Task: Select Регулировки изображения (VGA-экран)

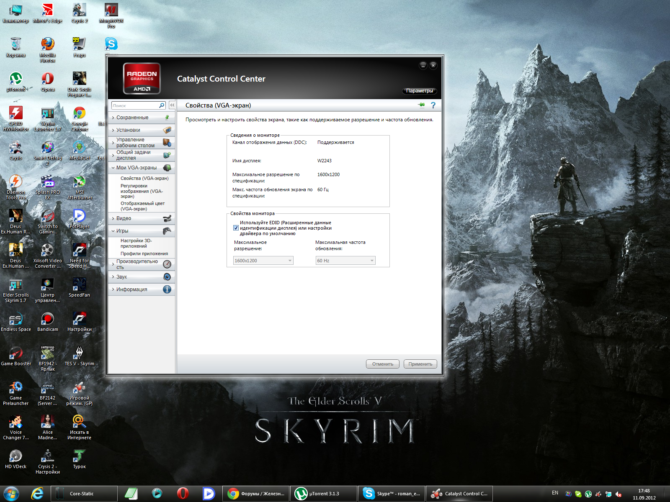Action: (x=142, y=191)
